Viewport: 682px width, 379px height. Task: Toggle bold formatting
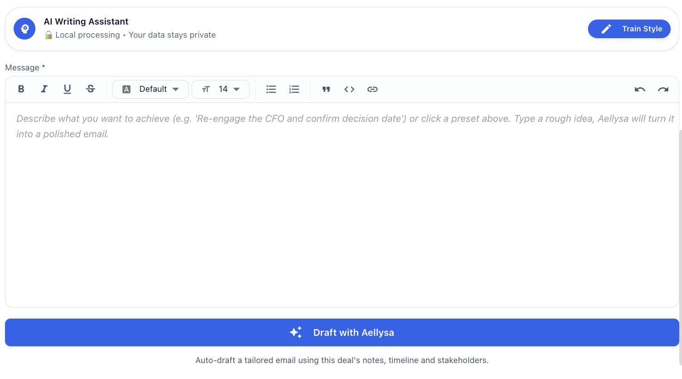pos(21,89)
